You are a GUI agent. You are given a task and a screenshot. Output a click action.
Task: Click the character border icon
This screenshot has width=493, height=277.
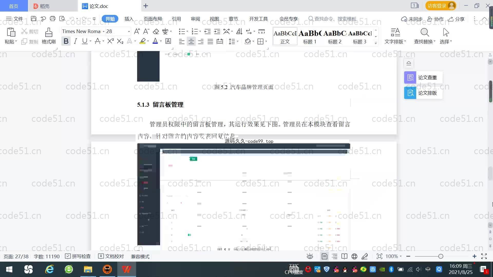(168, 41)
